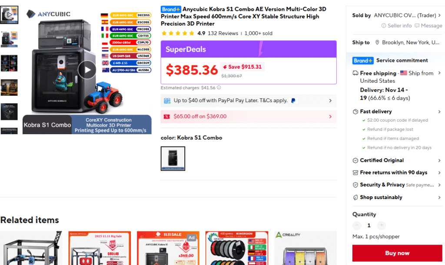Image resolution: width=445 pixels, height=265 pixels.
Task: Click the Message seller chat icon
Action: point(417,26)
